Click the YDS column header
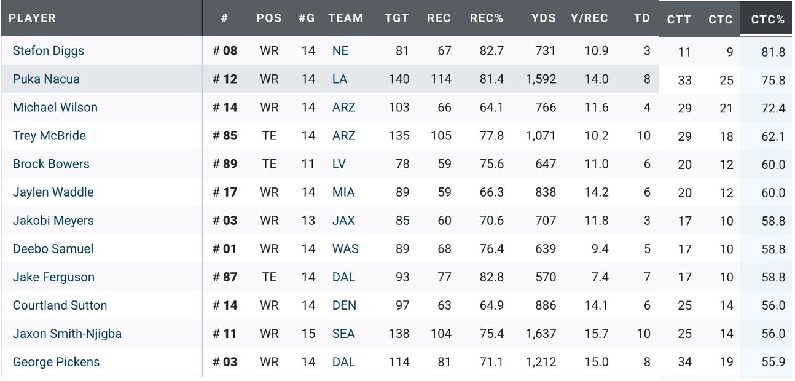Viewport: 795px width, 381px height. (543, 18)
